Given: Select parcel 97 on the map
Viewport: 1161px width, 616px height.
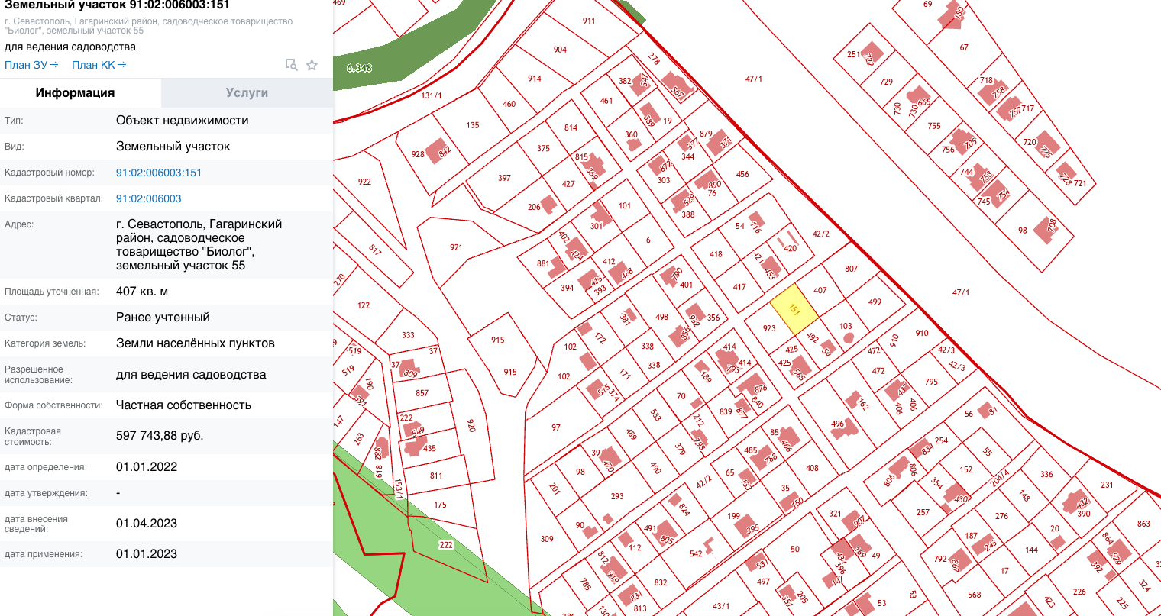Looking at the screenshot, I should point(556,427).
